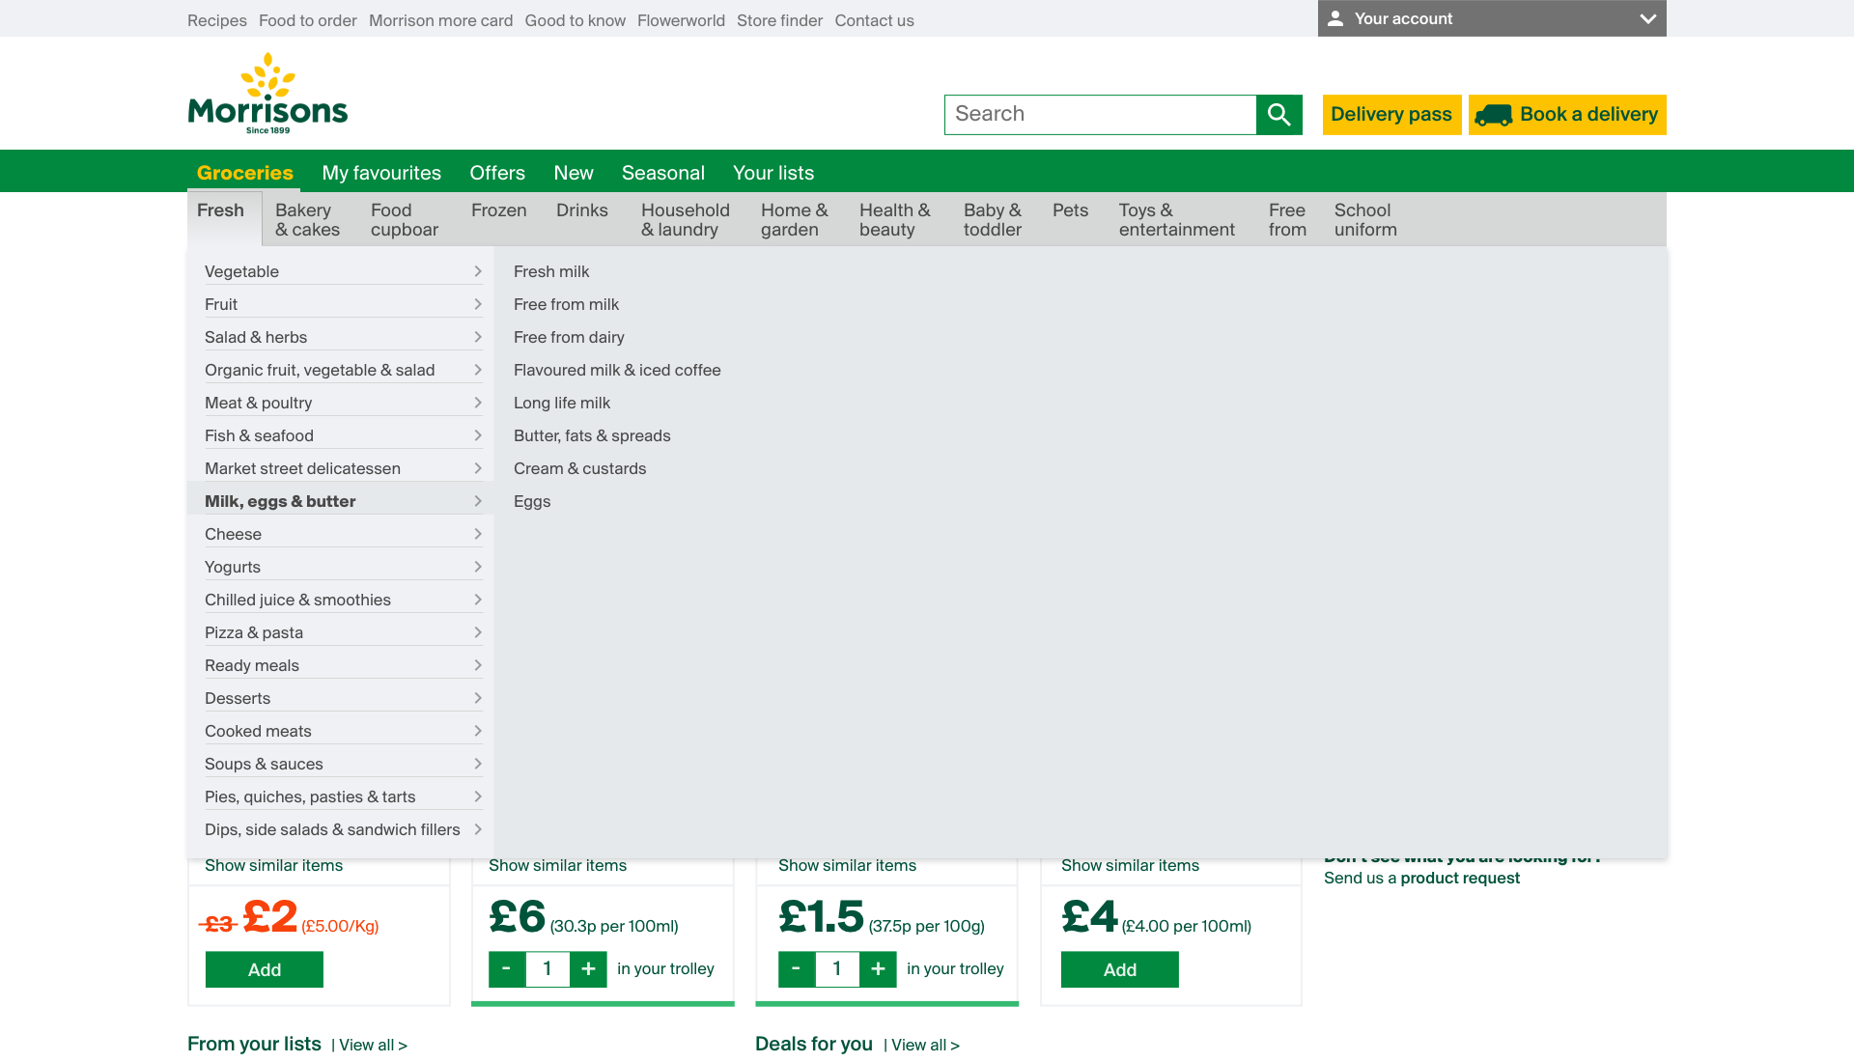The width and height of the screenshot is (1854, 1062).
Task: Select Health & beauty category
Action: coord(895,220)
